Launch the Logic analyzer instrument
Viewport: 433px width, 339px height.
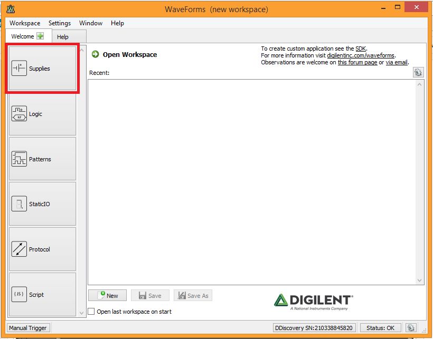[42, 114]
